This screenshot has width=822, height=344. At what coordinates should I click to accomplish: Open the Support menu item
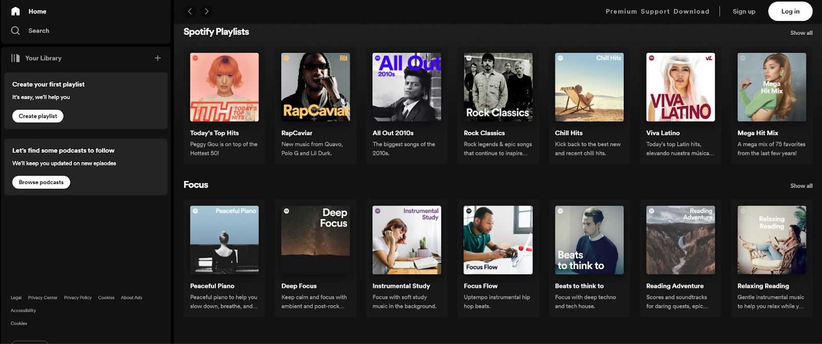655,11
